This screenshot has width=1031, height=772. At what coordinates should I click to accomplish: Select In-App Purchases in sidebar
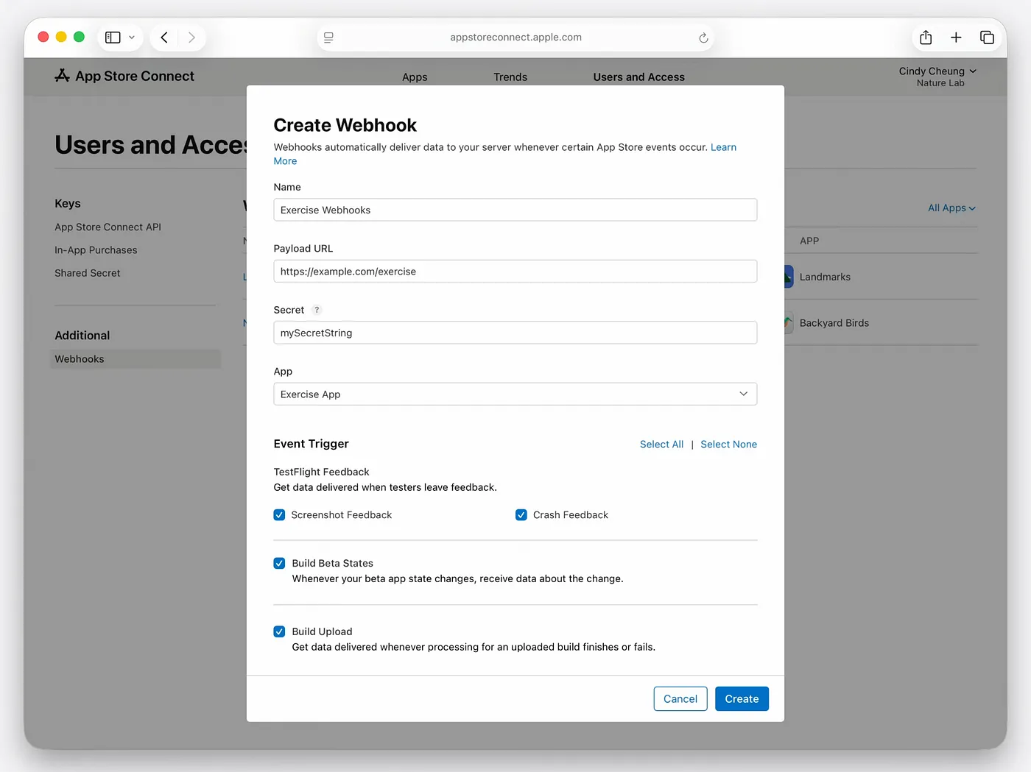pyautogui.click(x=96, y=250)
